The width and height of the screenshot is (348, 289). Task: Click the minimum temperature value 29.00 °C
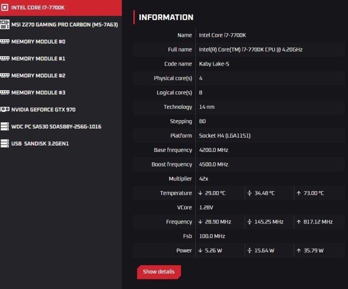tap(215, 193)
